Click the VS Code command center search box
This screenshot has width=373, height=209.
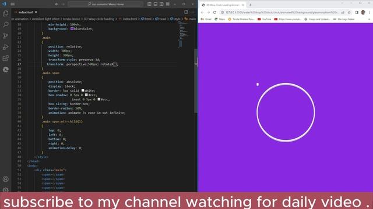point(105,4)
